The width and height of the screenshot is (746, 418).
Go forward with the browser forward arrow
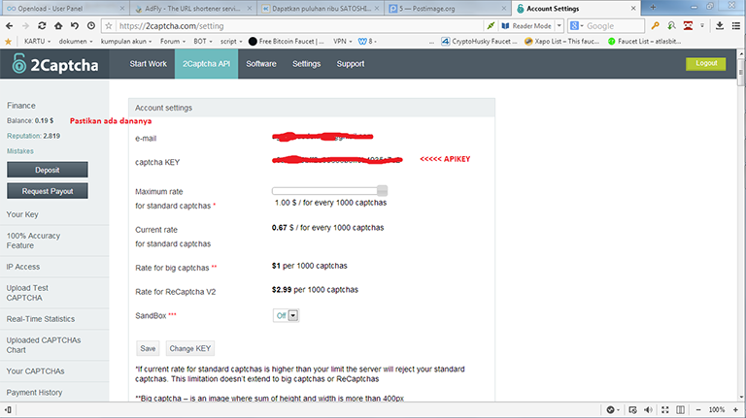[x=25, y=25]
